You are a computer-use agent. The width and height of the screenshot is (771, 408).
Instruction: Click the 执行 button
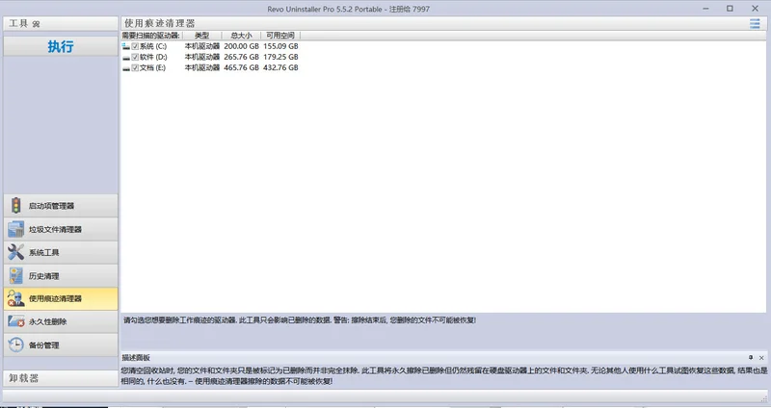[x=61, y=46]
